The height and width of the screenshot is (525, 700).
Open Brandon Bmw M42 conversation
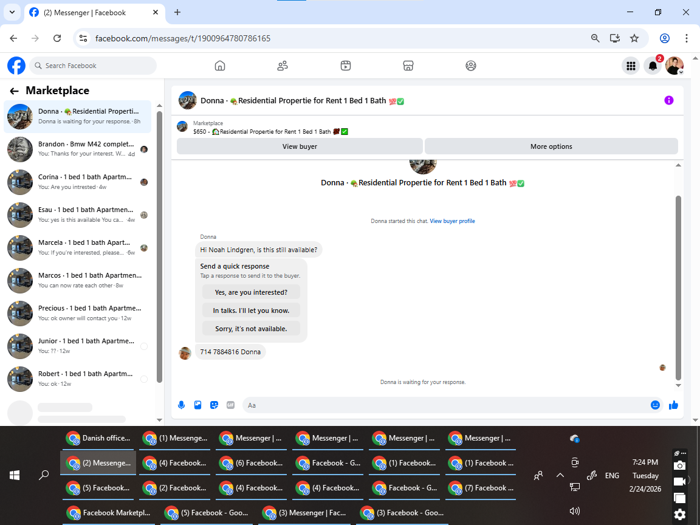[78, 149]
